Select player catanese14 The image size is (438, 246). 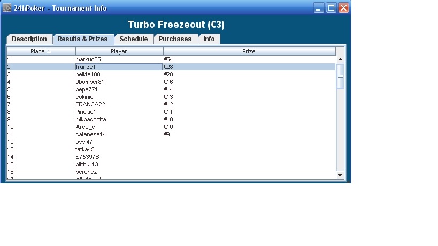(91, 134)
